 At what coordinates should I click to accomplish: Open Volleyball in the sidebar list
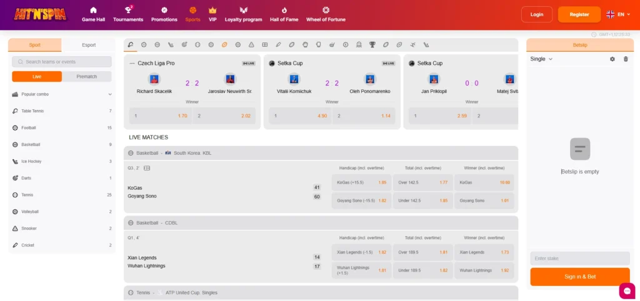pos(62,212)
